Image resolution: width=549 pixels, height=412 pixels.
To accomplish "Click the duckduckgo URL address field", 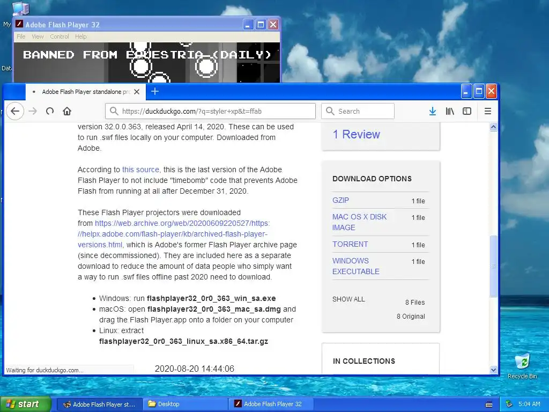I will [x=210, y=111].
